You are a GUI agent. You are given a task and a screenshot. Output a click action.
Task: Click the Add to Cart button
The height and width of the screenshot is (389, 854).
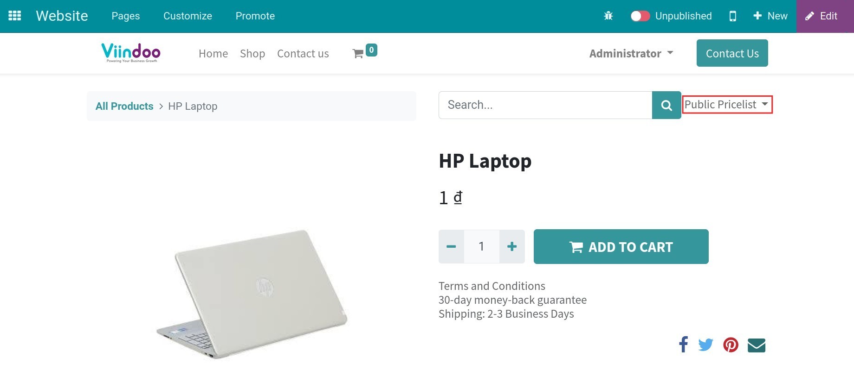click(x=621, y=247)
